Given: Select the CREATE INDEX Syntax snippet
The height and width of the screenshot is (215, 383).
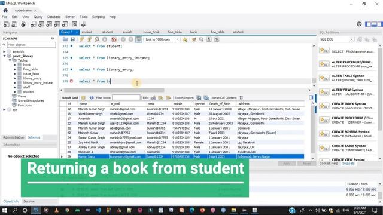Looking at the screenshot, I should click(348, 106).
